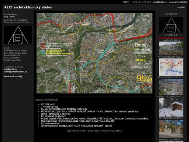Click the copyright 1999 - 2025 footer text

[x=94, y=131]
